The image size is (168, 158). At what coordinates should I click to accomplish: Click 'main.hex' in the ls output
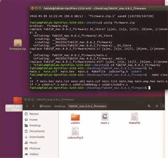tap(67, 71)
